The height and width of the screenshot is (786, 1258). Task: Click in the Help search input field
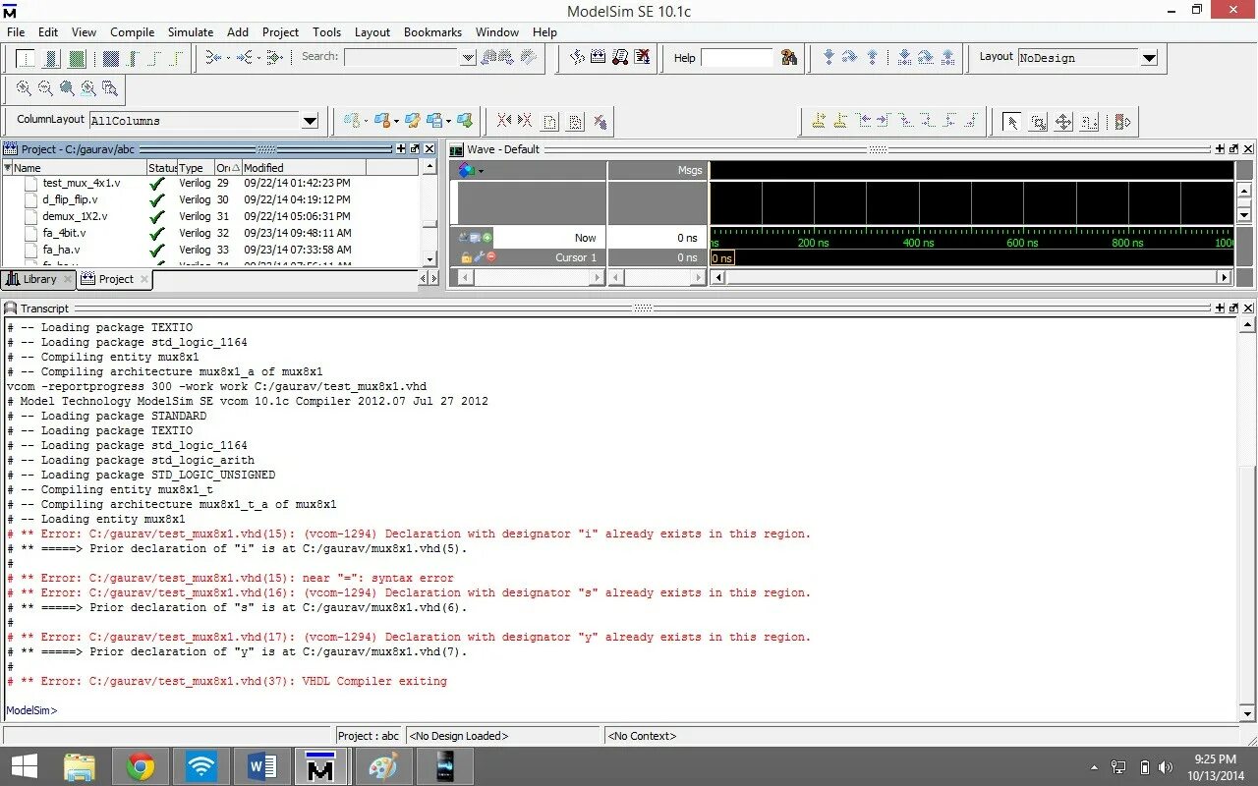(x=737, y=58)
